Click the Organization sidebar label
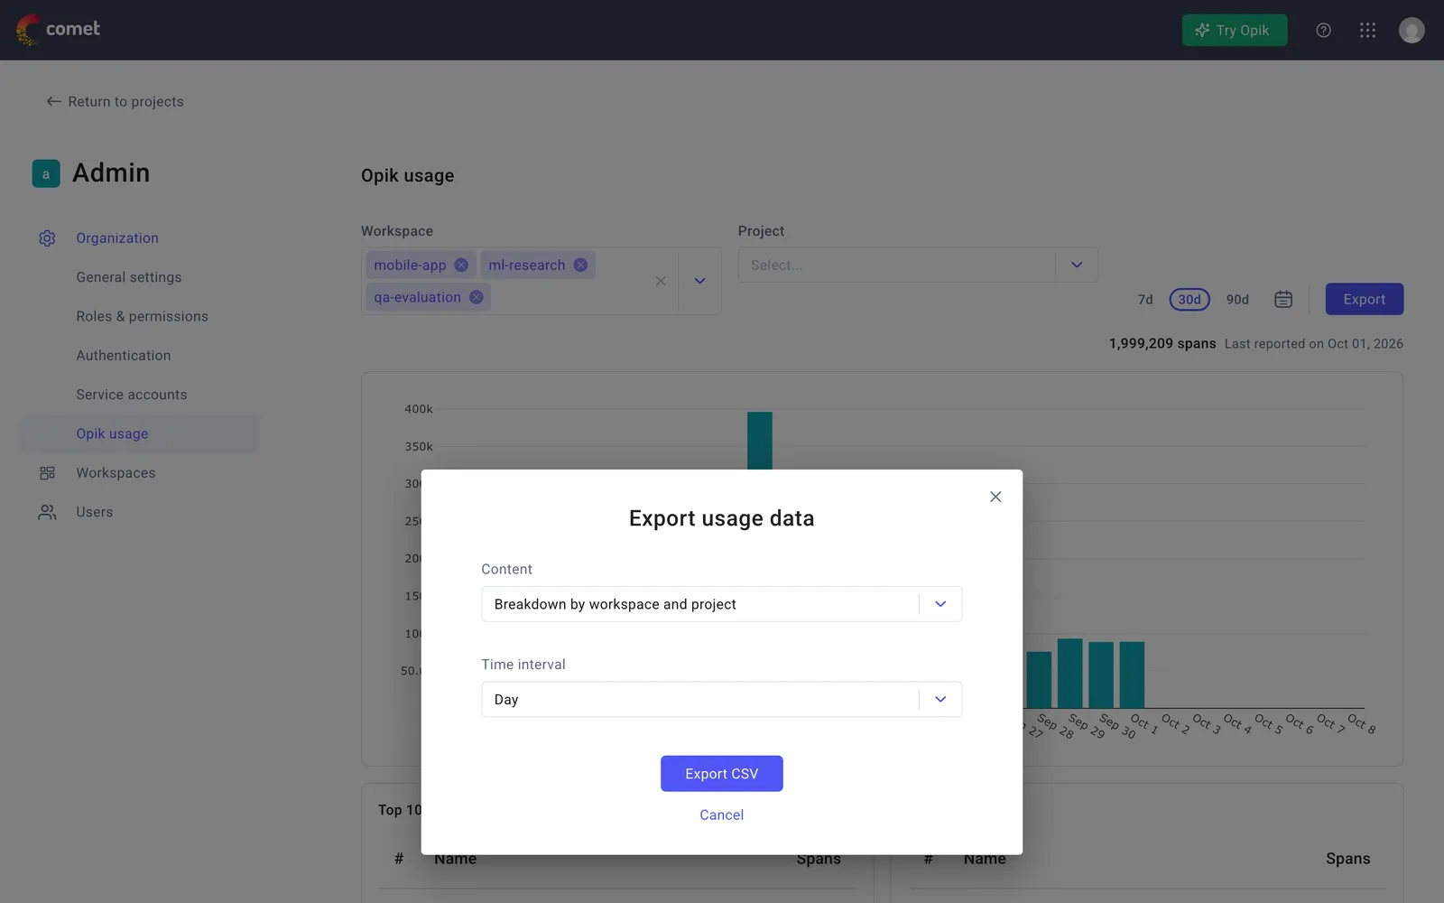The height and width of the screenshot is (903, 1444). tap(117, 238)
